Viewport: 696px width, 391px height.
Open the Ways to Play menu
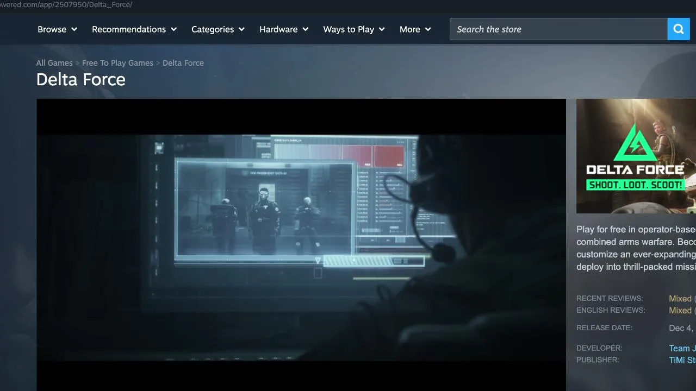(x=354, y=29)
